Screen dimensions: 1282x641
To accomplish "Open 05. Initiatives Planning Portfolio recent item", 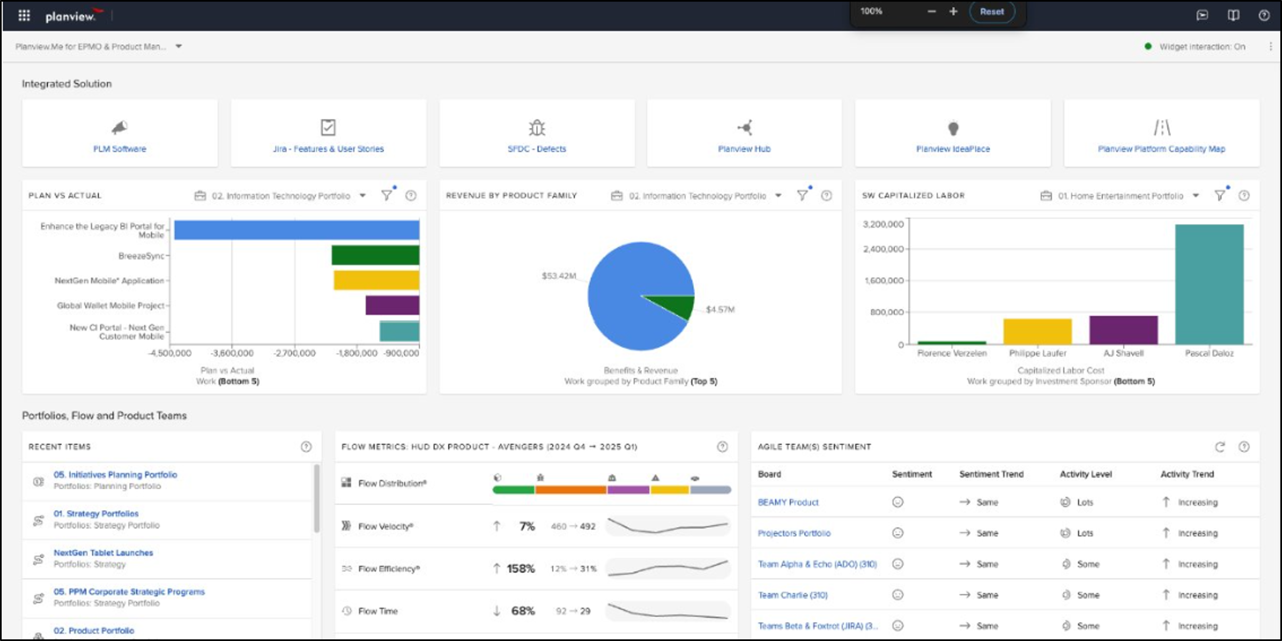I will point(115,475).
